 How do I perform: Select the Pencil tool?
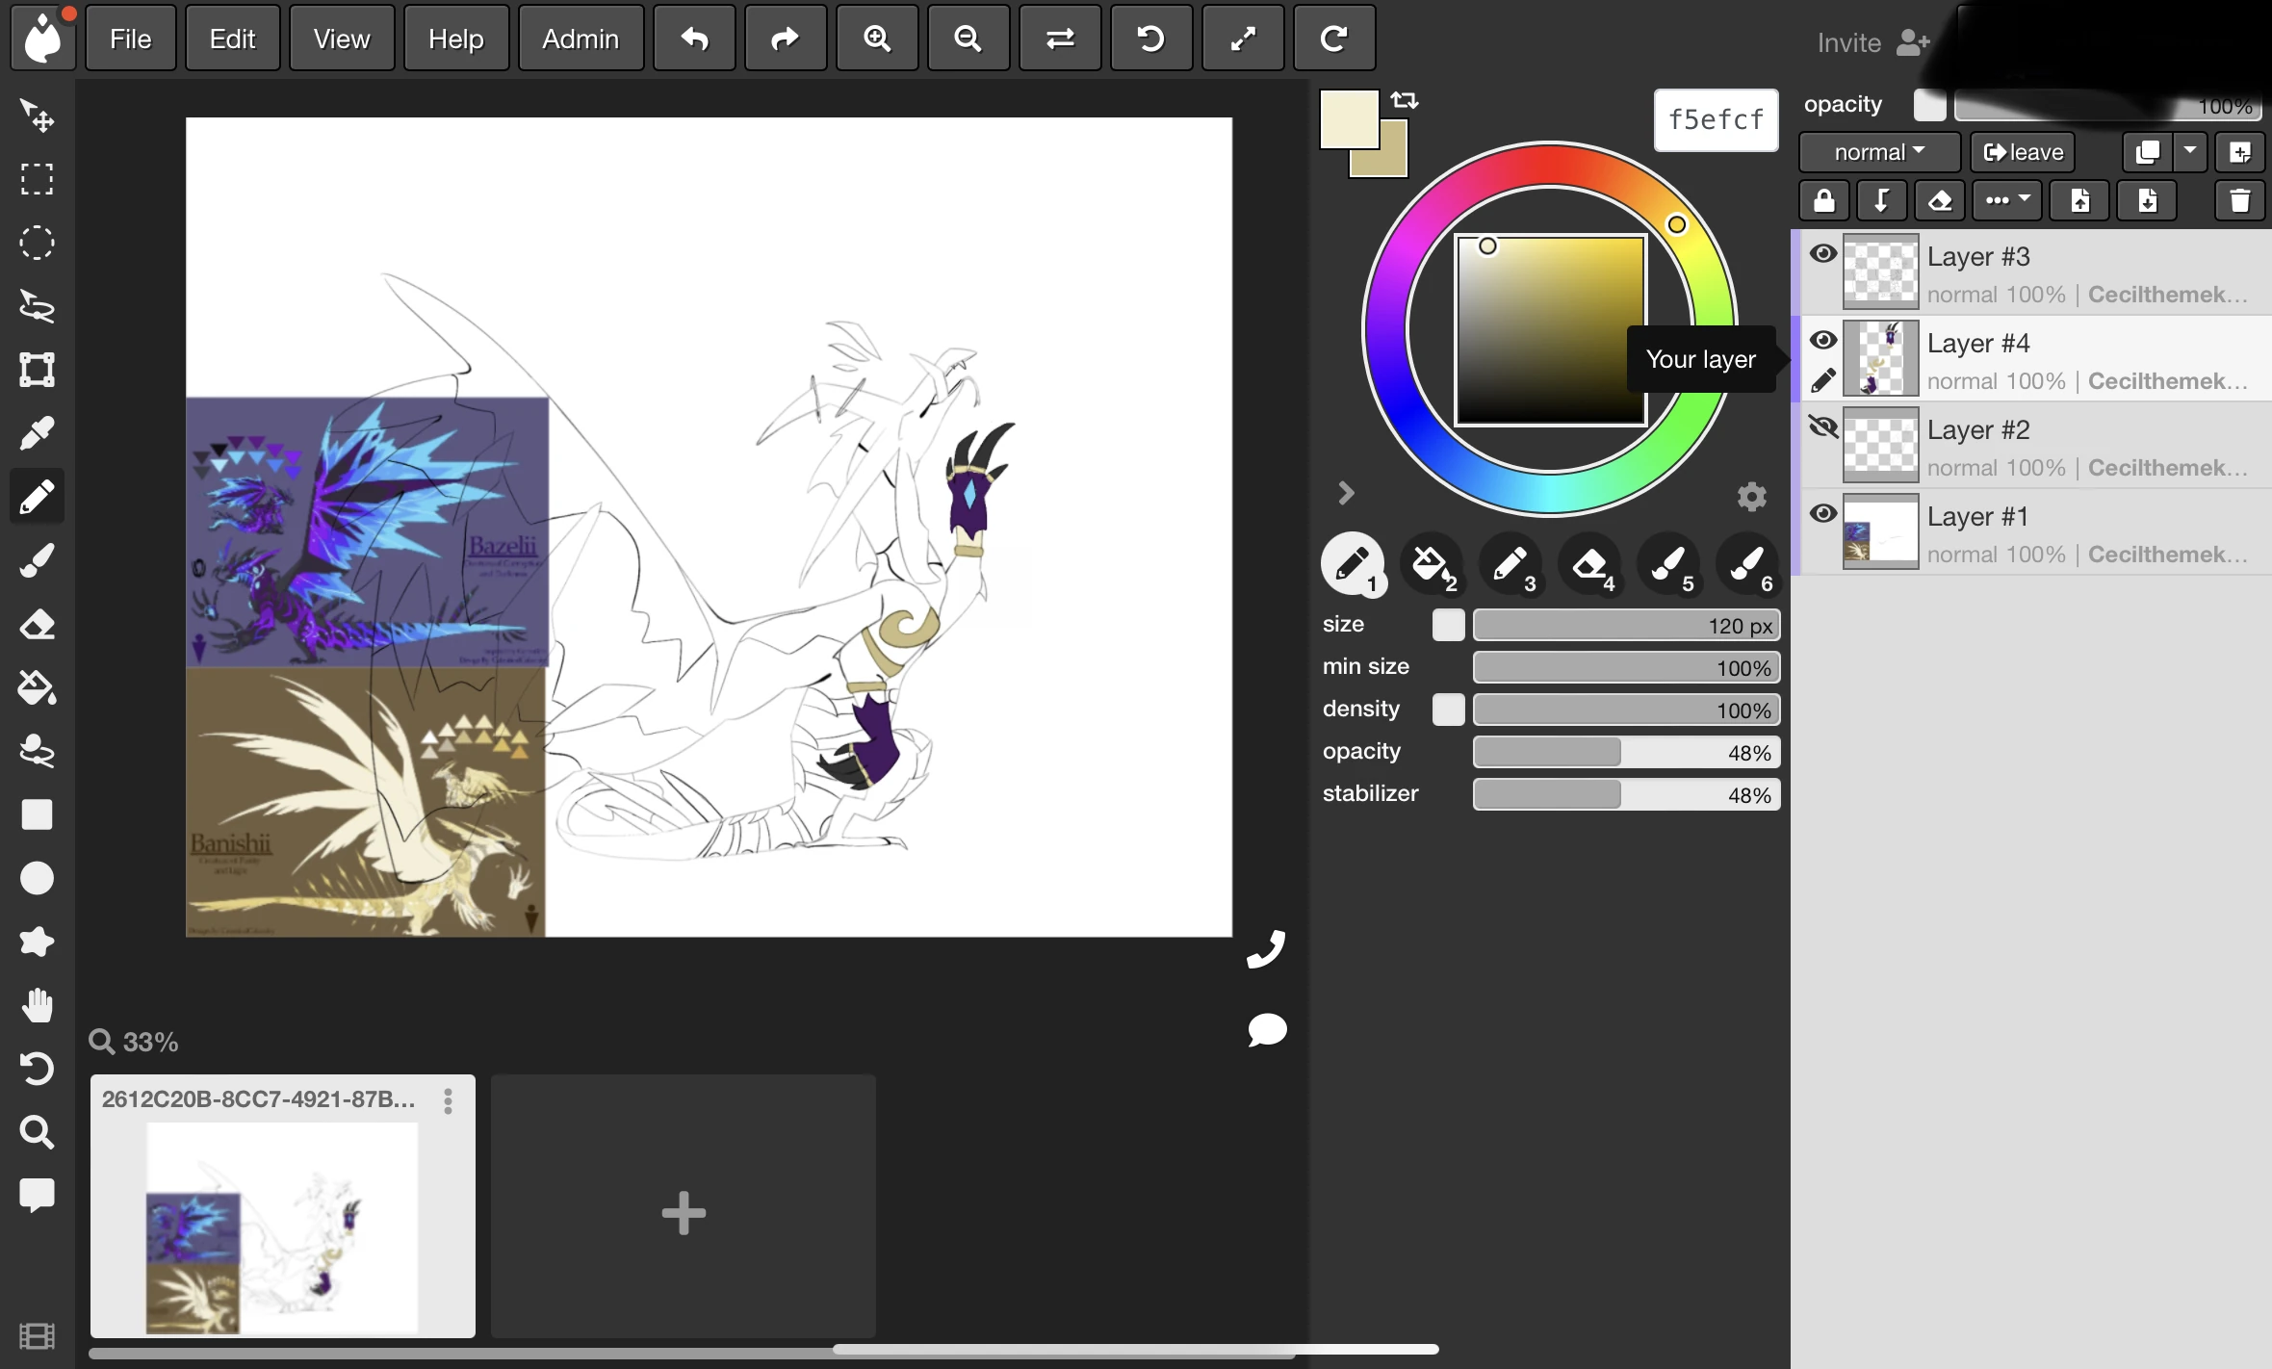point(37,496)
